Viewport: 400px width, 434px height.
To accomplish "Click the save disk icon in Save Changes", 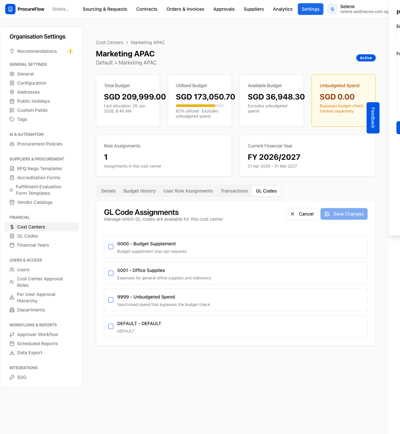I will tap(327, 214).
